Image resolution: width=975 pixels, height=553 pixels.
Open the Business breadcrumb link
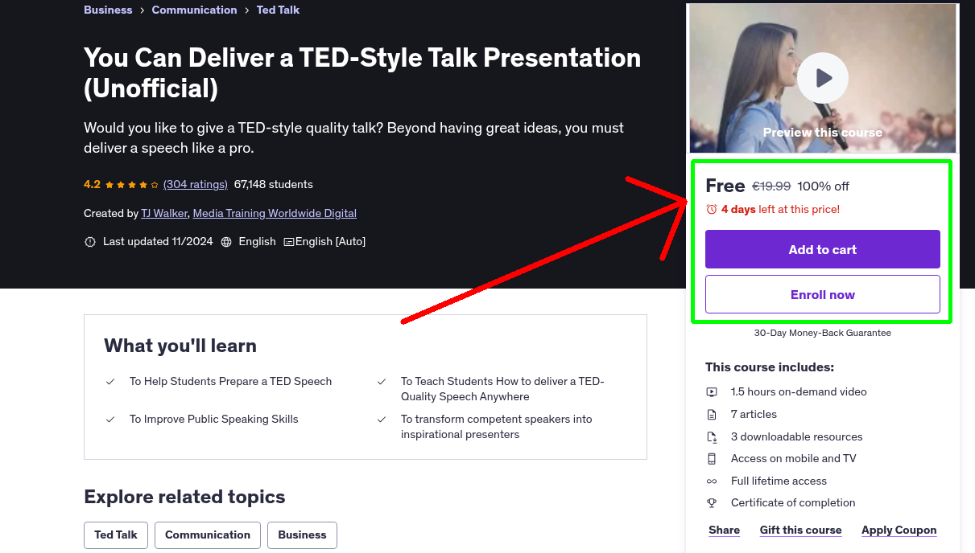tap(108, 10)
